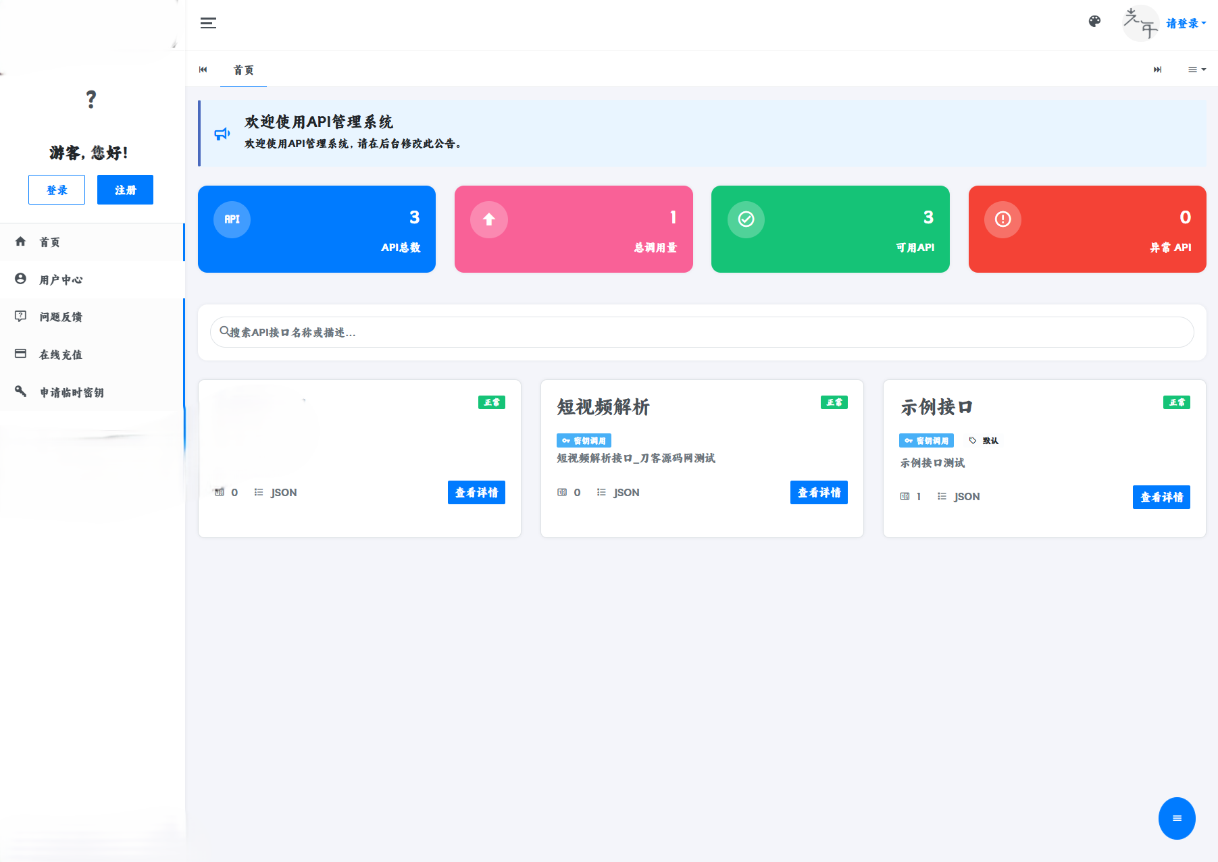Select the 首页 tab
1218x862 pixels.
[x=243, y=70]
